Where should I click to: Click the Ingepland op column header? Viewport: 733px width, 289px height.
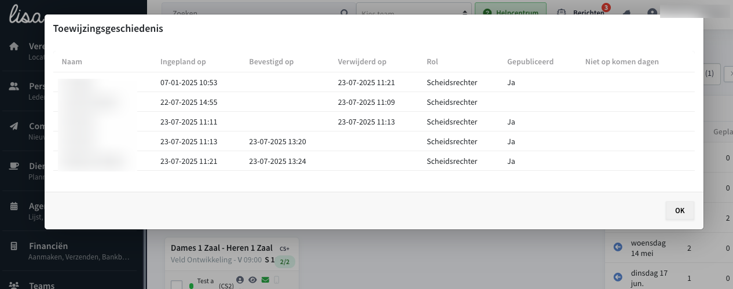(183, 62)
